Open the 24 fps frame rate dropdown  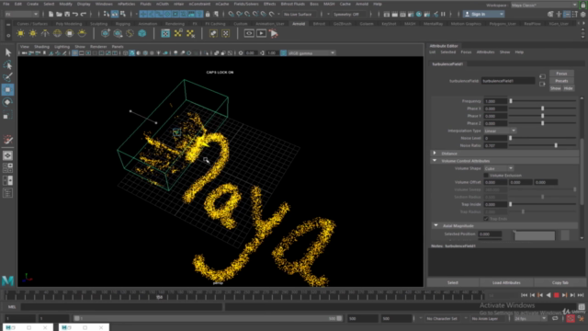pos(530,319)
